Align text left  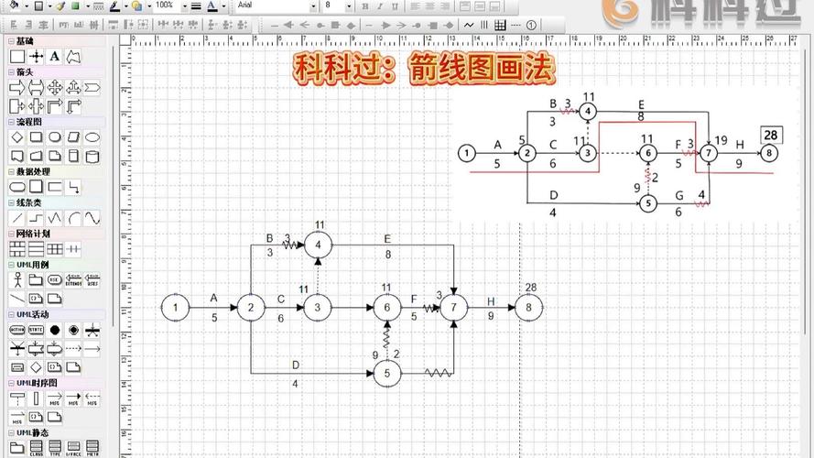415,6
